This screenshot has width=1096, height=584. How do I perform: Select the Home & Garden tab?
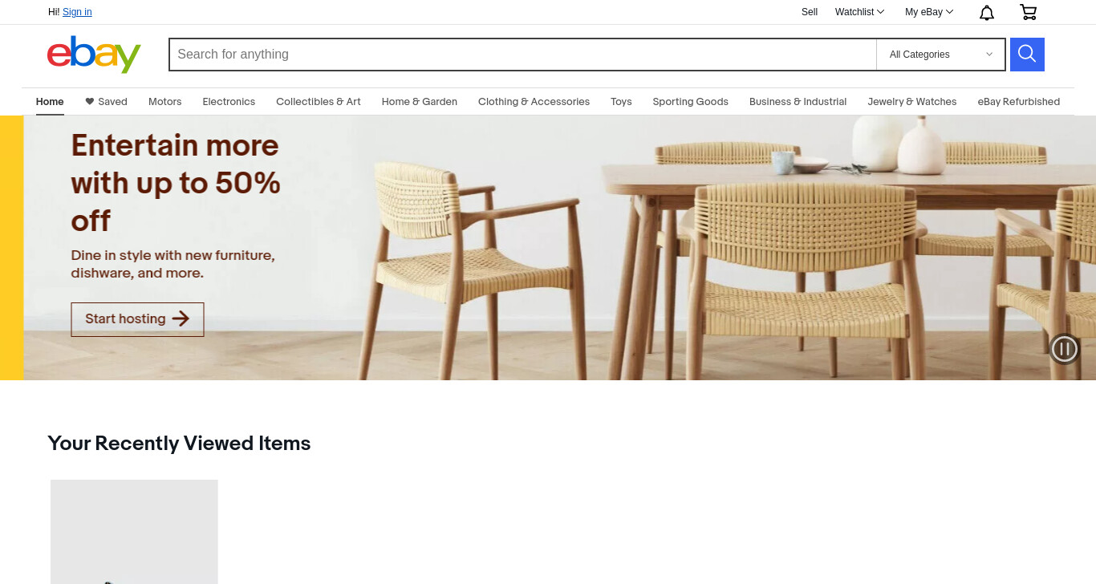point(420,102)
